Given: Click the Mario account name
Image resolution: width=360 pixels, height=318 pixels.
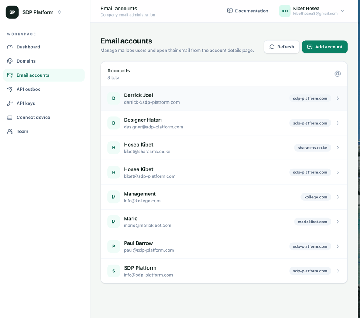Looking at the screenshot, I should point(131,219).
